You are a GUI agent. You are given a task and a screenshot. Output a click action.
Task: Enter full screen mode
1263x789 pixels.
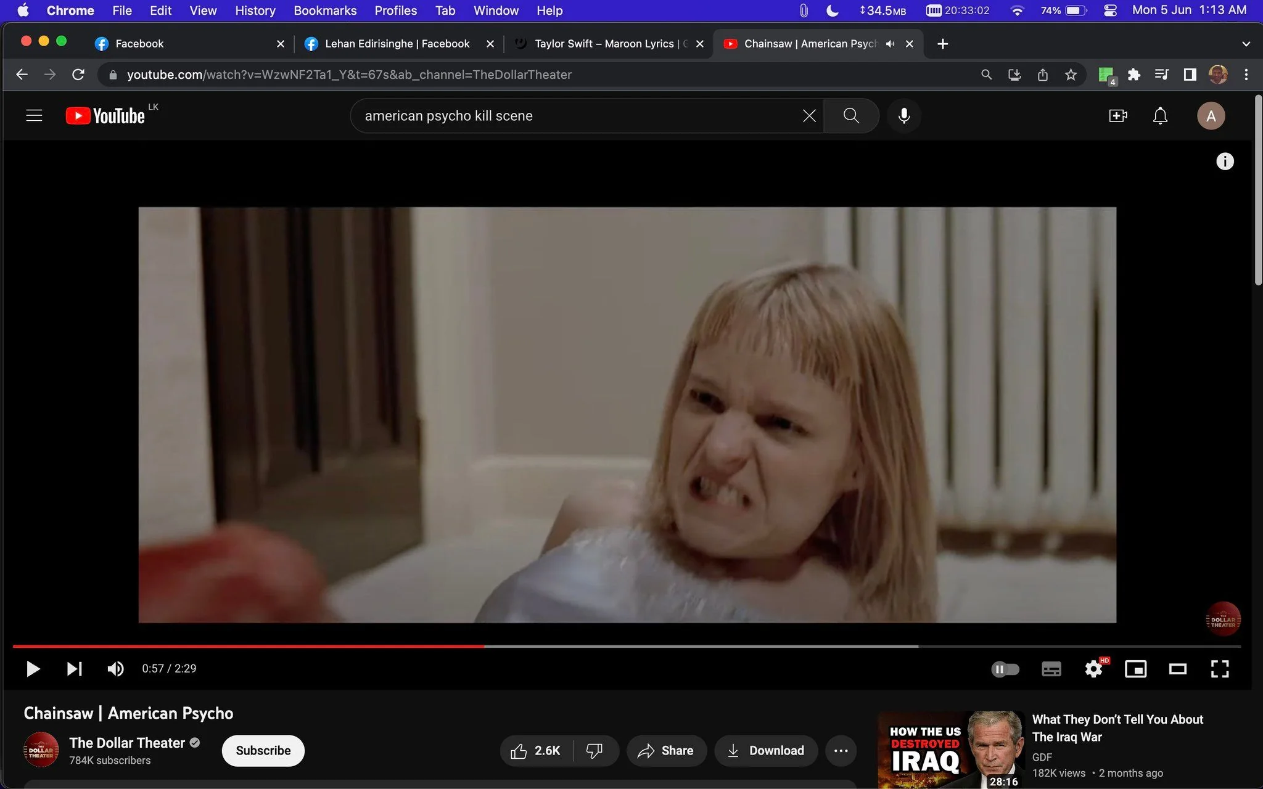(1220, 669)
